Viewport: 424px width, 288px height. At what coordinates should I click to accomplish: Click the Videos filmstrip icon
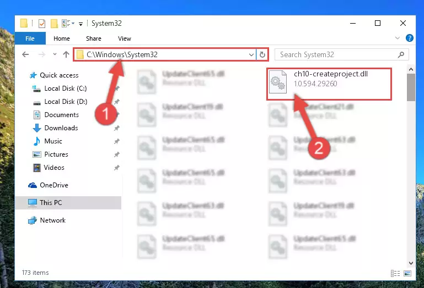pyautogui.click(x=37, y=168)
